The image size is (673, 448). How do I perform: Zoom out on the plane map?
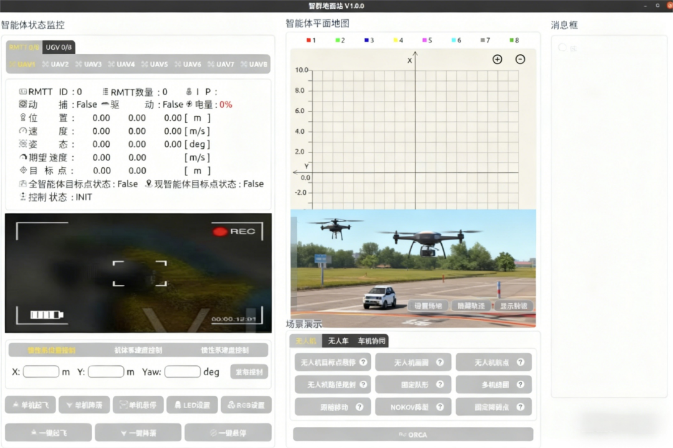point(520,59)
